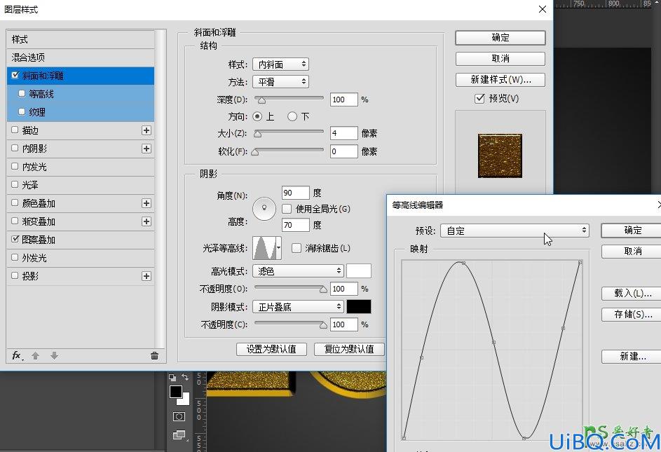Select 渐变叠加 entry in the styles list
Image resolution: width=661 pixels, height=452 pixels.
pos(80,221)
